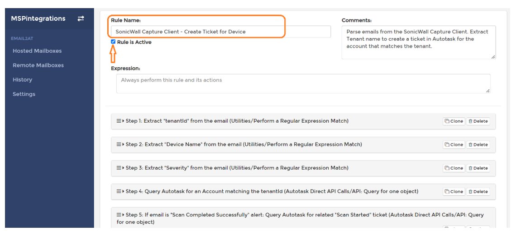The height and width of the screenshot is (235, 511).
Task: Expand Step 4 Query Autotask Account
Action: pos(272,191)
